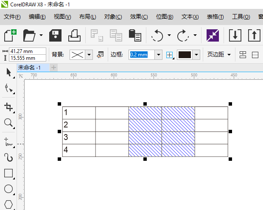The width and height of the screenshot is (263, 210).
Task: Click the cell height field 15.555 mm
Action: [28, 58]
